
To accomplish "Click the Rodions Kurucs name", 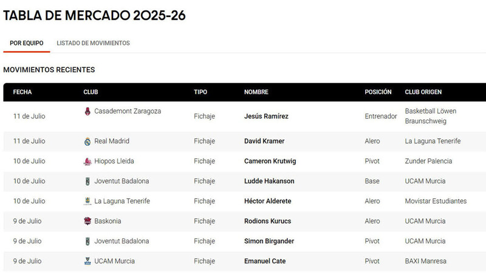I will (268, 221).
